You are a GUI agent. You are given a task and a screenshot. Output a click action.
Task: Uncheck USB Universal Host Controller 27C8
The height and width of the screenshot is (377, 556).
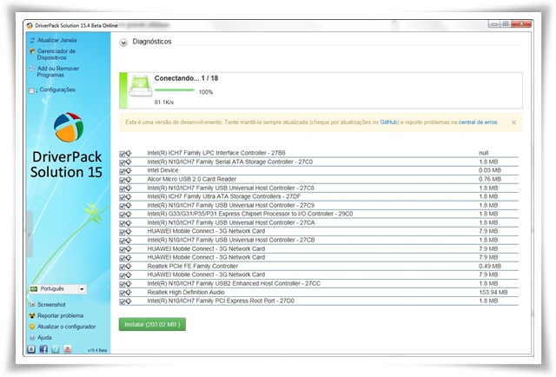pos(122,188)
